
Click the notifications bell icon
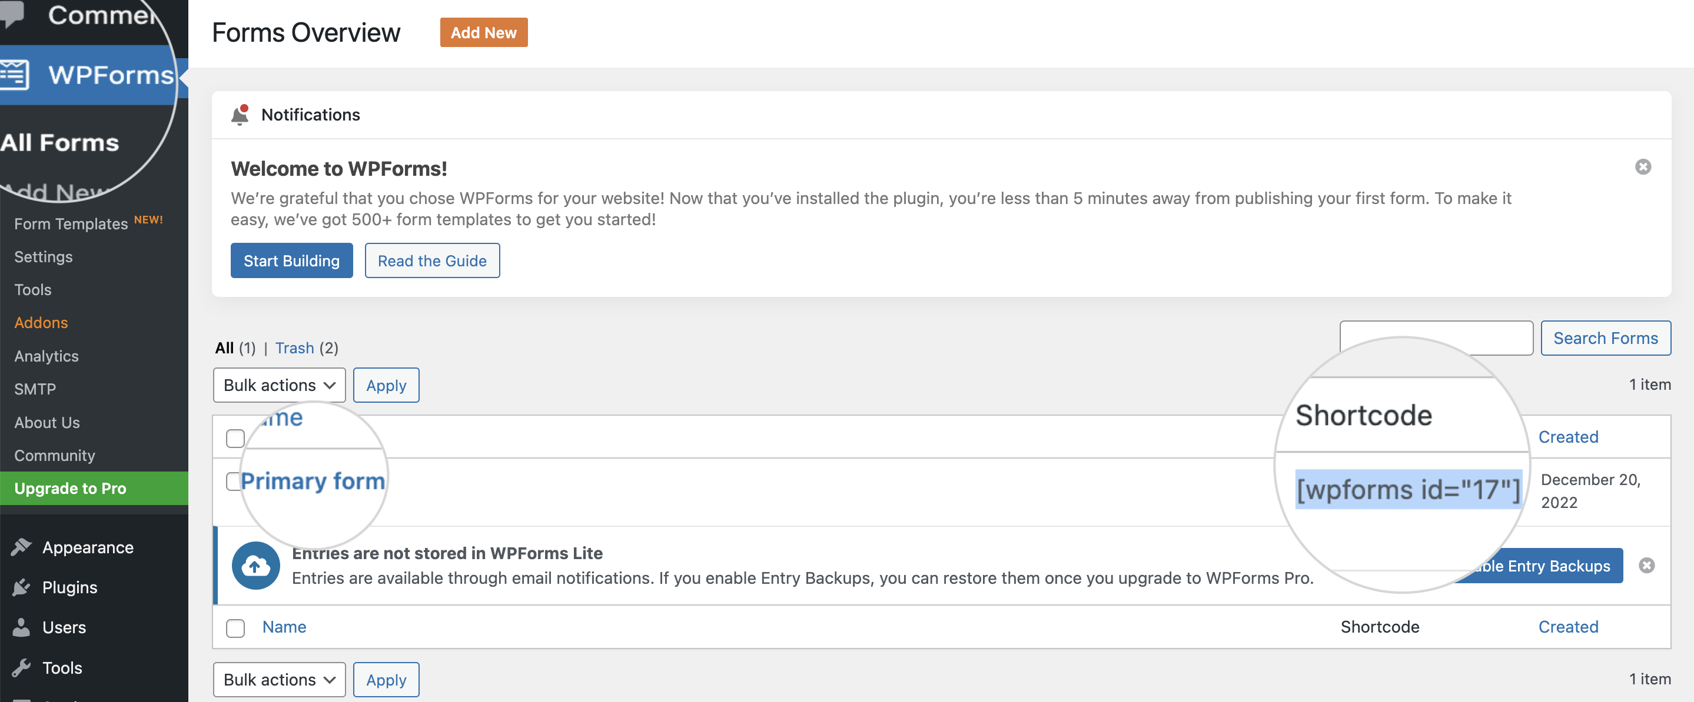pyautogui.click(x=240, y=115)
